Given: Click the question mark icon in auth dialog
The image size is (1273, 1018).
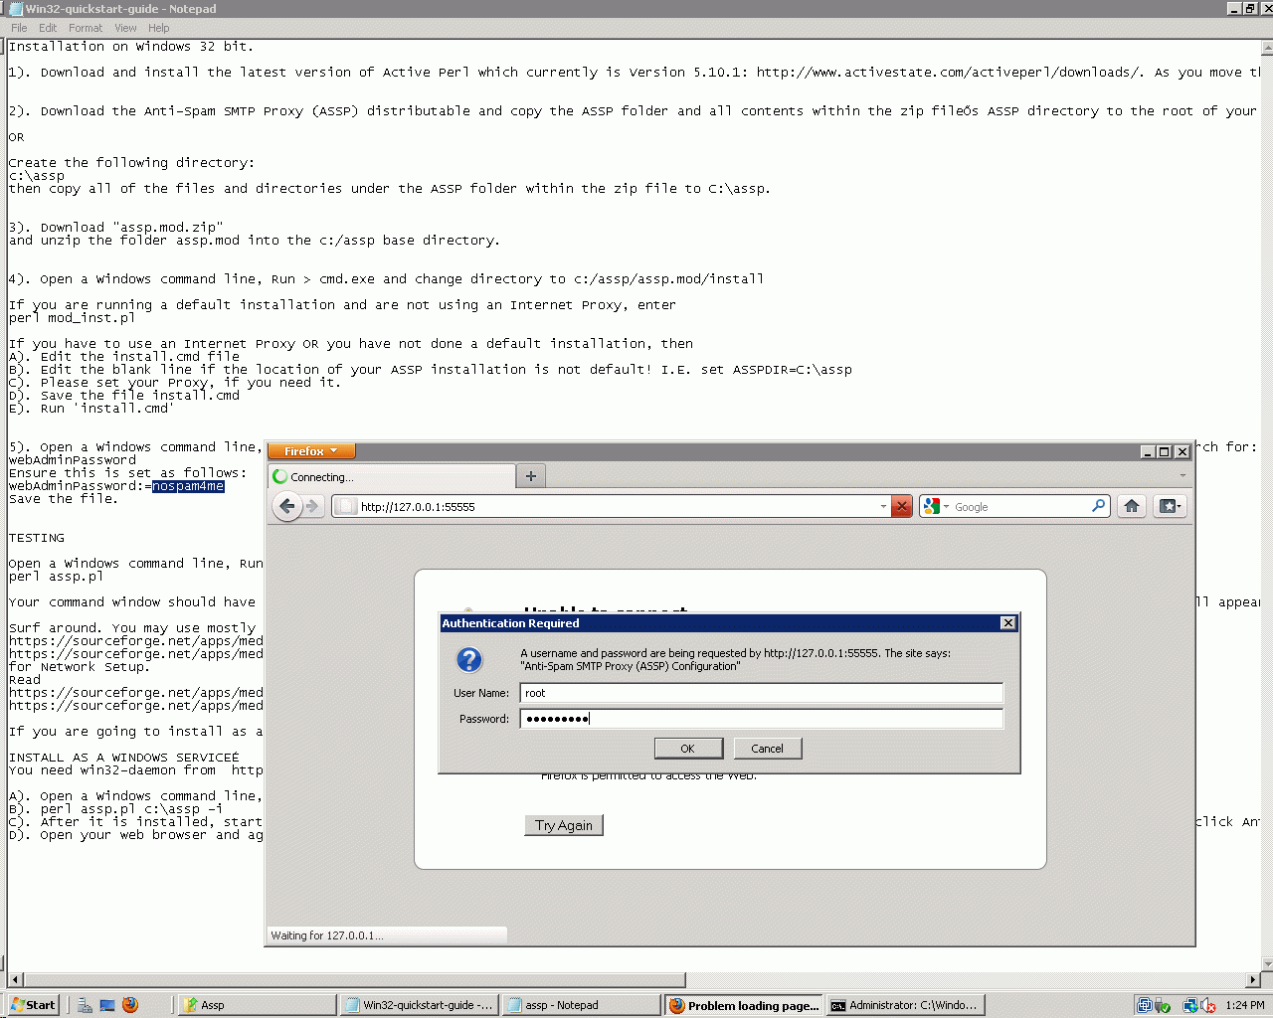Looking at the screenshot, I should click(468, 659).
